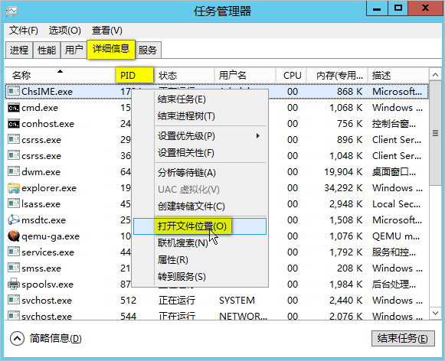This screenshot has width=445, height=361.
Task: Select the msdtc.exe row name
Action: [x=44, y=220]
